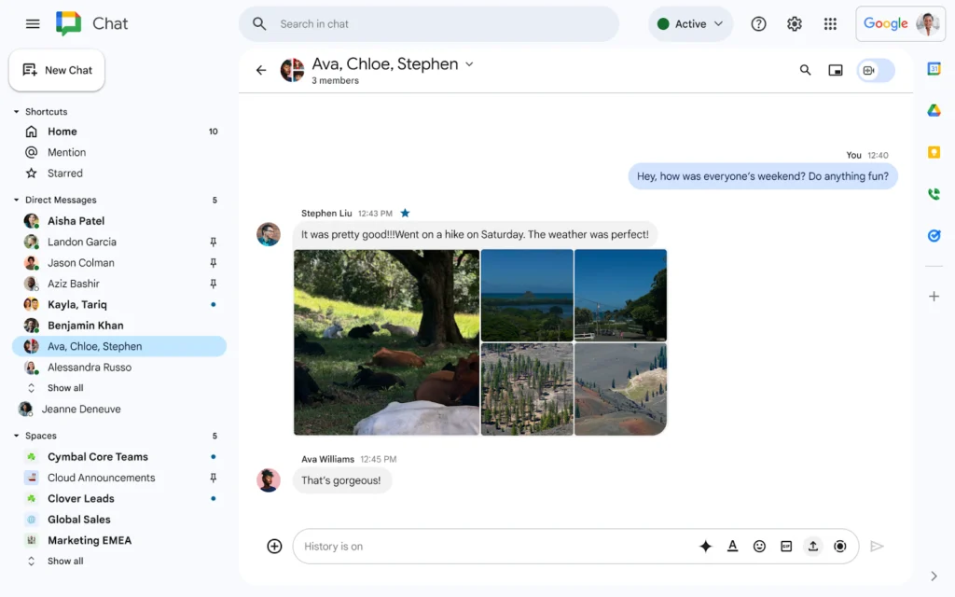Show all Spaces
This screenshot has height=597, width=955.
(64, 561)
